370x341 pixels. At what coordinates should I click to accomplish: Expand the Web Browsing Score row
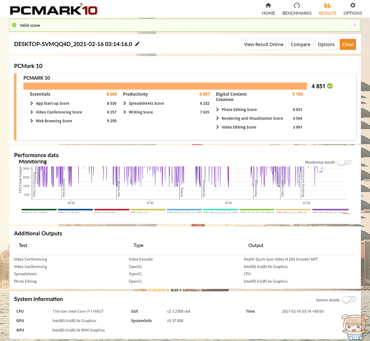click(32, 121)
